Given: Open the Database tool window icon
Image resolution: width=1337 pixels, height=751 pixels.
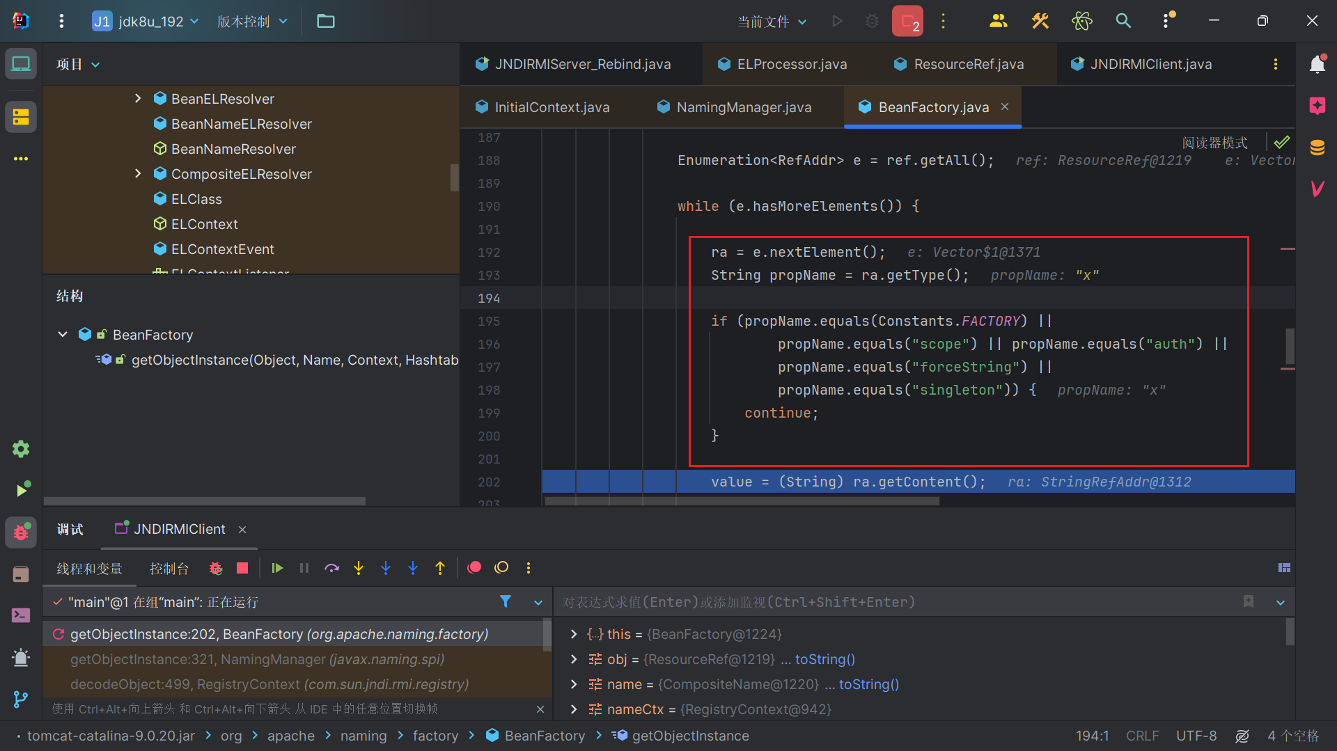Looking at the screenshot, I should [x=1317, y=148].
